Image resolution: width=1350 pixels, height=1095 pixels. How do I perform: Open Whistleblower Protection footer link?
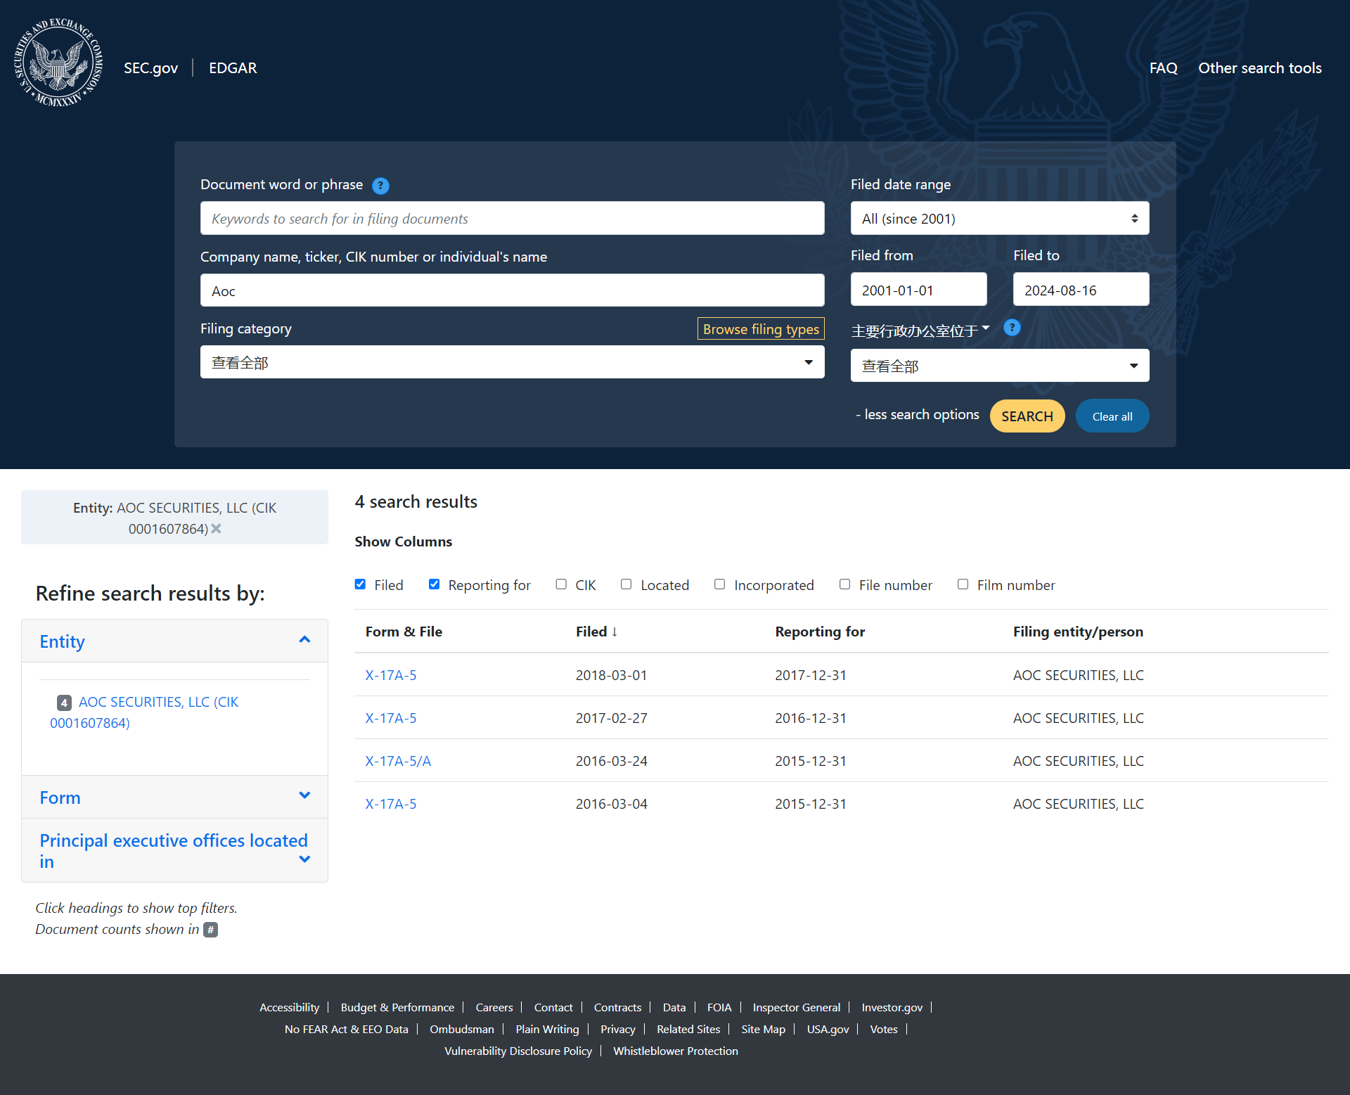(x=676, y=1051)
